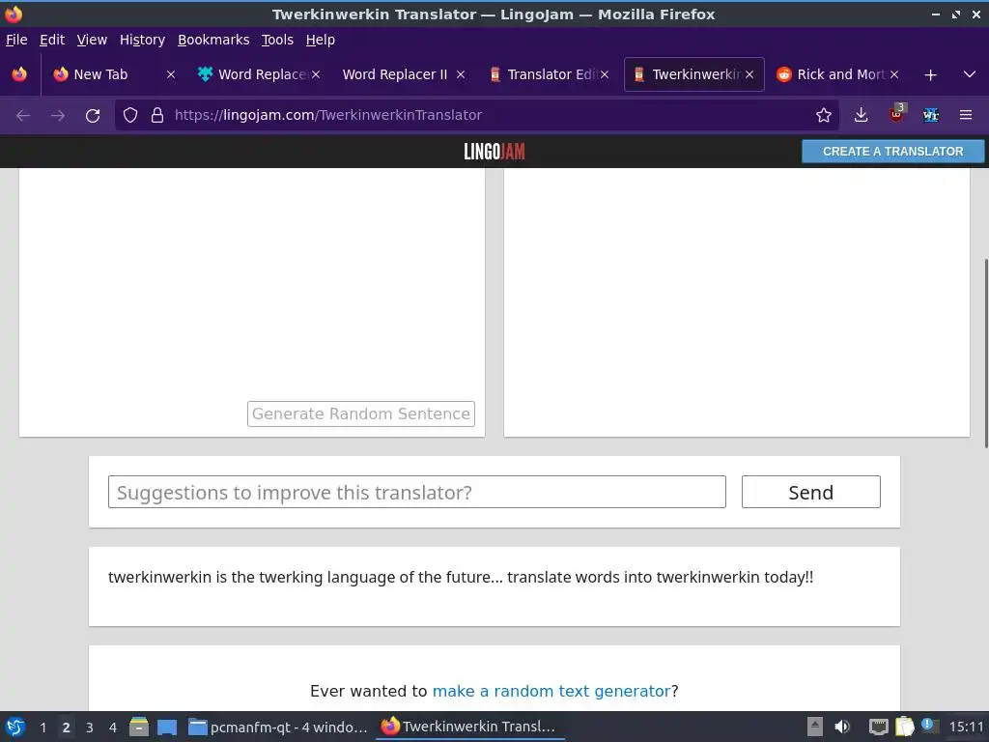Open the update notification tray icon

(x=929, y=726)
